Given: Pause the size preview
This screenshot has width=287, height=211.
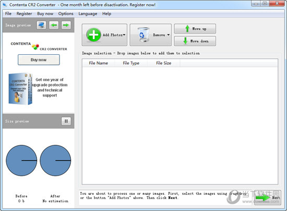Looking at the screenshot, I should coord(66,121).
